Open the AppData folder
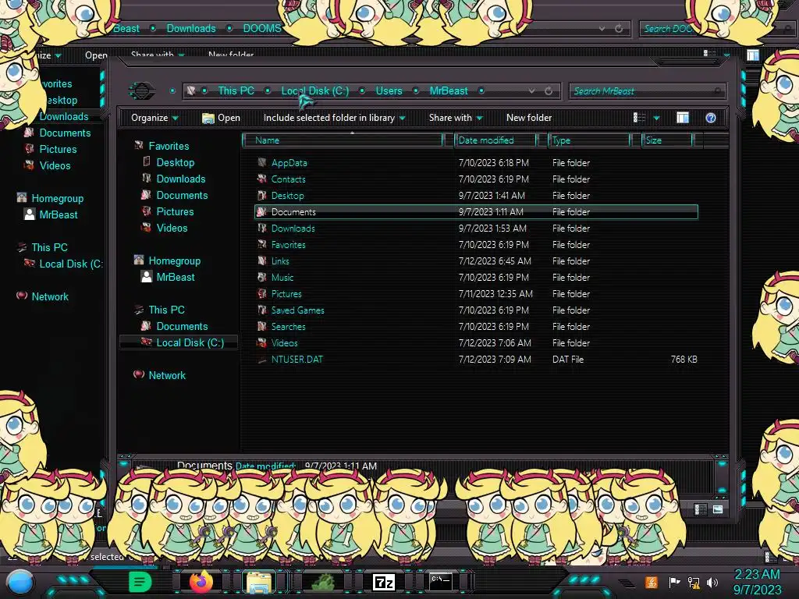This screenshot has height=599, width=799. [x=289, y=163]
